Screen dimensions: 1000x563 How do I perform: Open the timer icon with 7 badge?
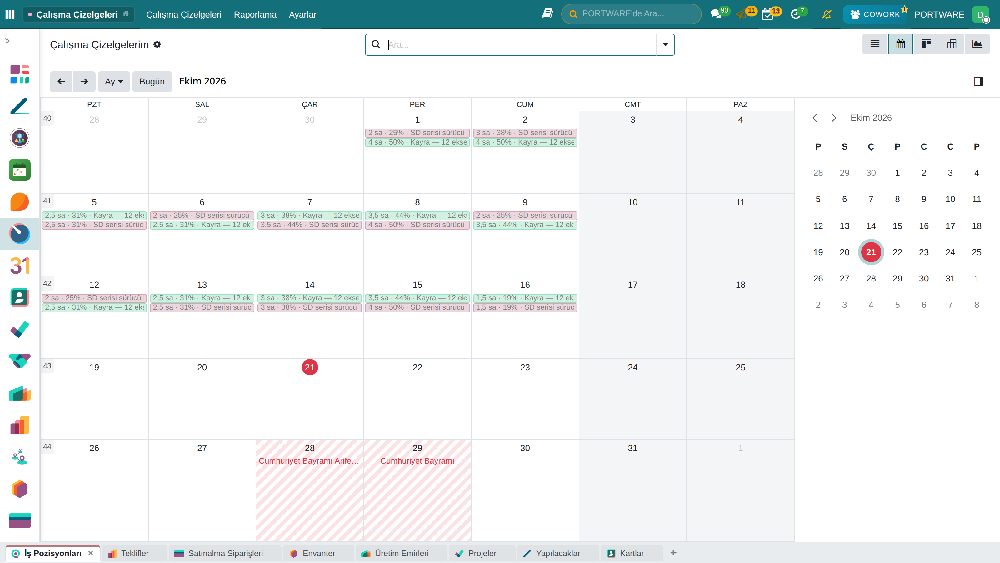pos(795,14)
